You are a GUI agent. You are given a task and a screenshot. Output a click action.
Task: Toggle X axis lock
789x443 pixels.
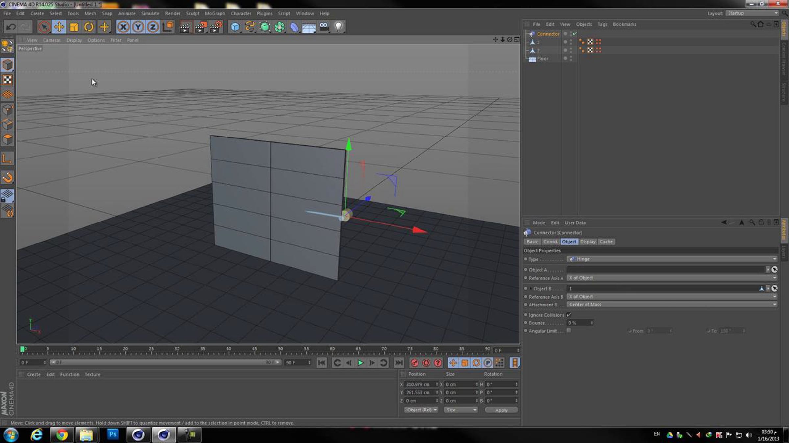tap(123, 27)
